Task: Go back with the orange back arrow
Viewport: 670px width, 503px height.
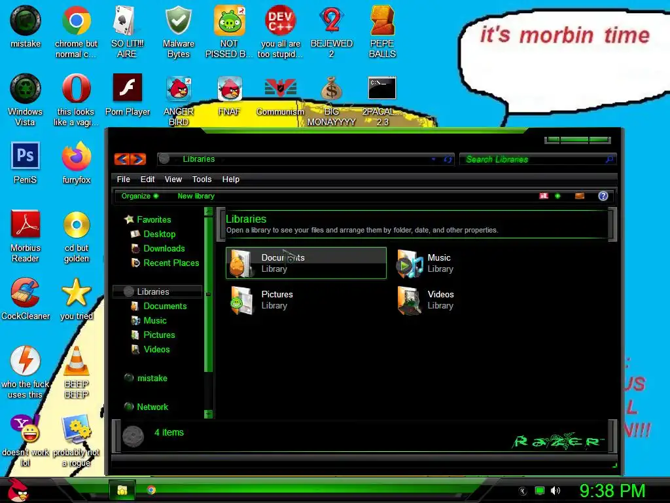Action: click(122, 159)
